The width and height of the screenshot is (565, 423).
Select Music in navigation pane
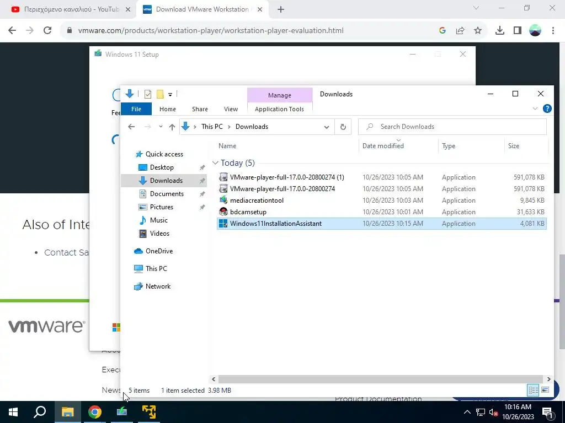[x=158, y=220]
